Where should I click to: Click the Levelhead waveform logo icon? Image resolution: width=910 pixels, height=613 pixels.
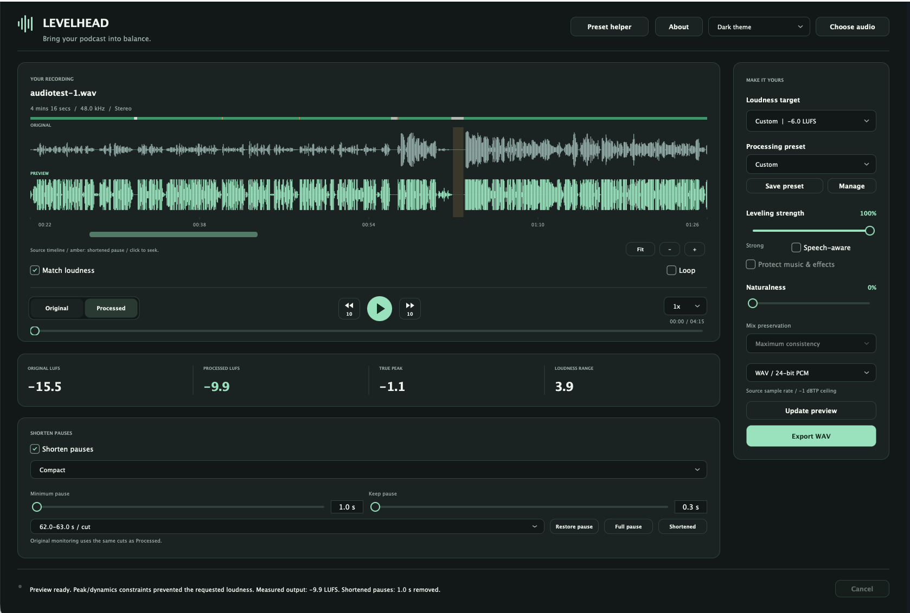(25, 24)
